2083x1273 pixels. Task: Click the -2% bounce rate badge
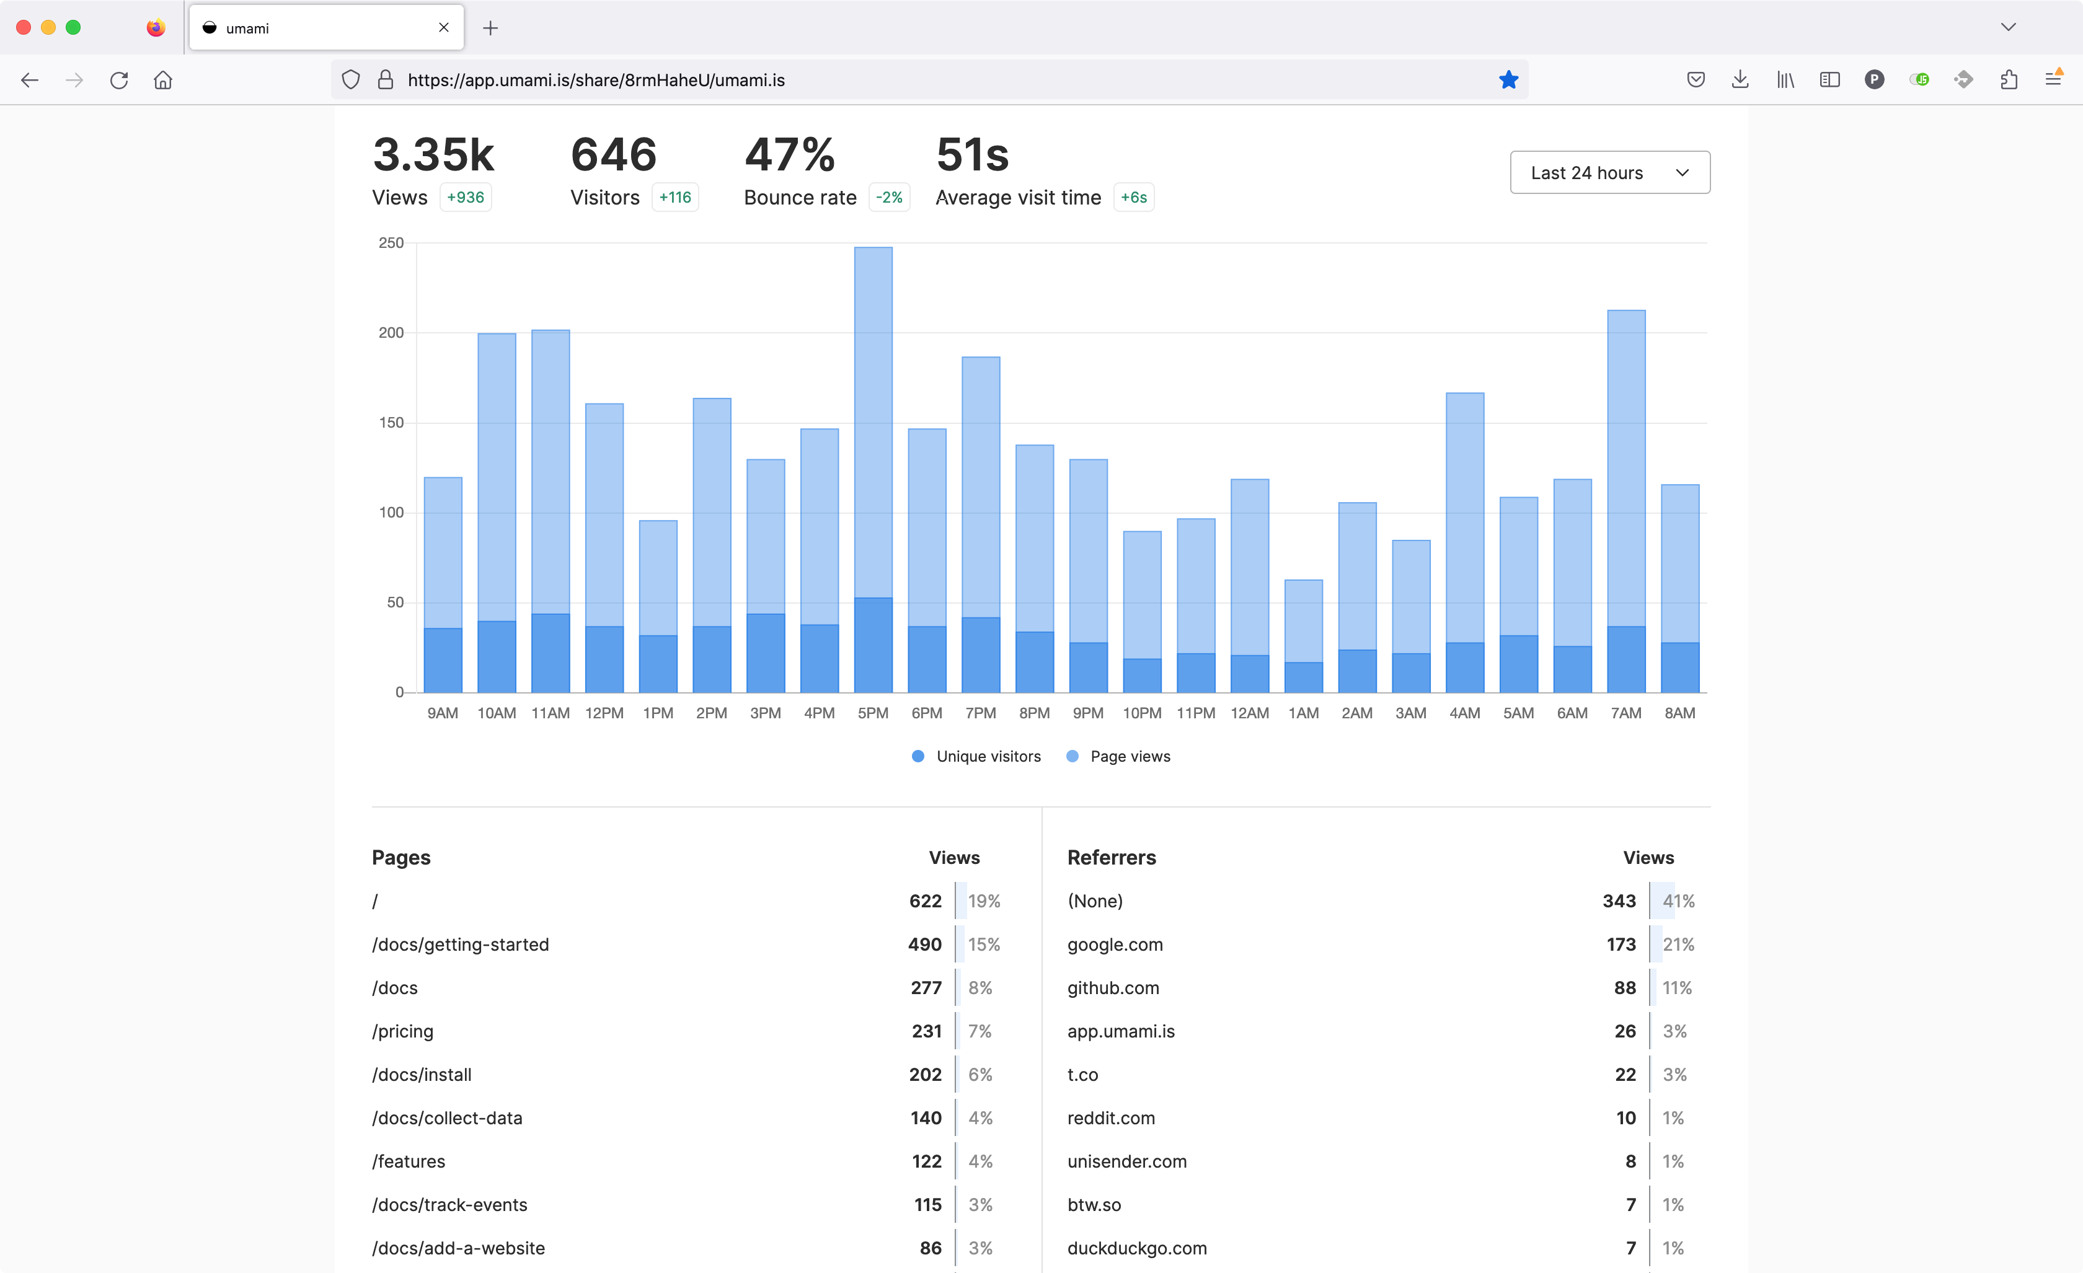(x=890, y=197)
